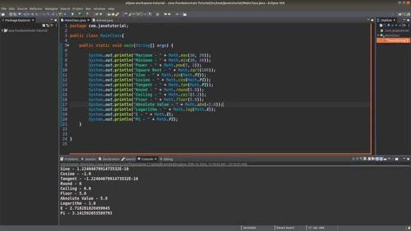Minimize the editor area
This screenshot has width=411, height=231.
(368, 20)
